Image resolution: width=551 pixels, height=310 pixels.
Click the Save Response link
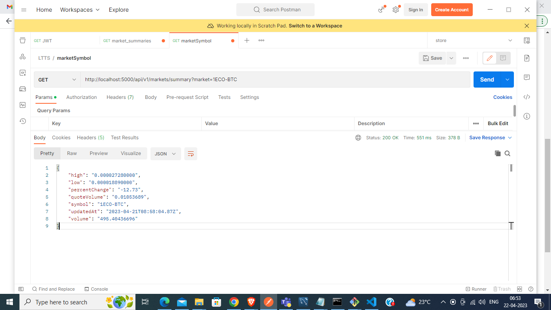tap(488, 138)
